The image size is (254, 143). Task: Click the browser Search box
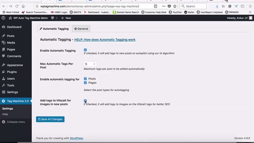pos(193,6)
